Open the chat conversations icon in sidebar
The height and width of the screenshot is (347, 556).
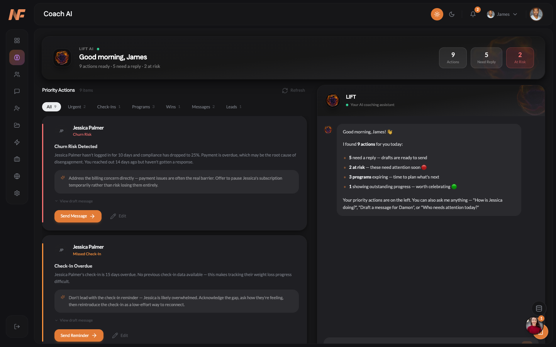pos(17,91)
